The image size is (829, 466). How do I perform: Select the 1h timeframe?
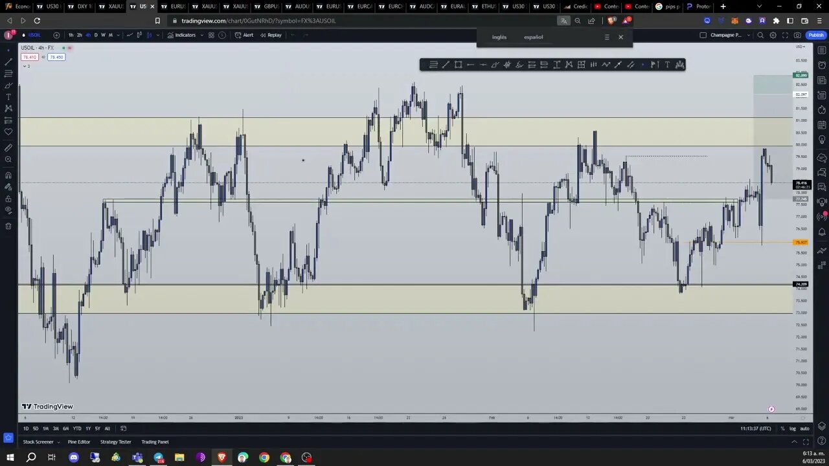click(x=71, y=35)
